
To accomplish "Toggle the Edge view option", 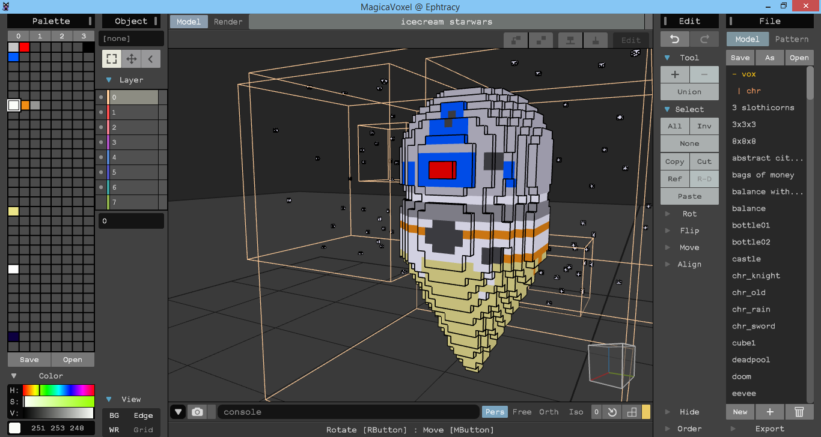I will [143, 415].
